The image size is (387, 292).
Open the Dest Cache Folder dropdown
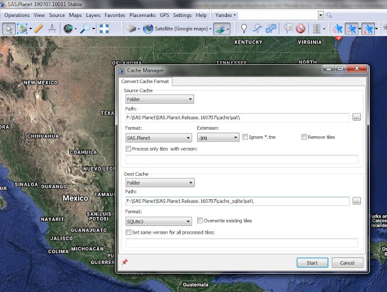click(x=160, y=183)
